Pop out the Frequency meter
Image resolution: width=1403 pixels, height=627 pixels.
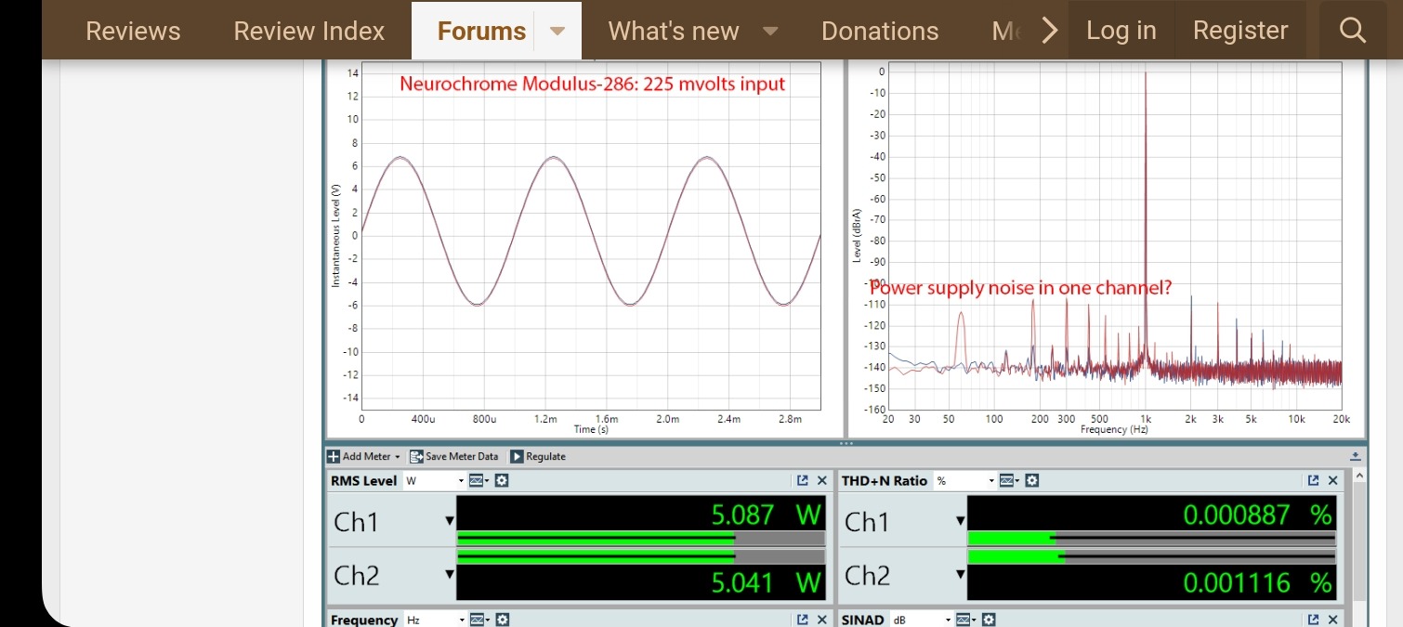[x=803, y=620]
